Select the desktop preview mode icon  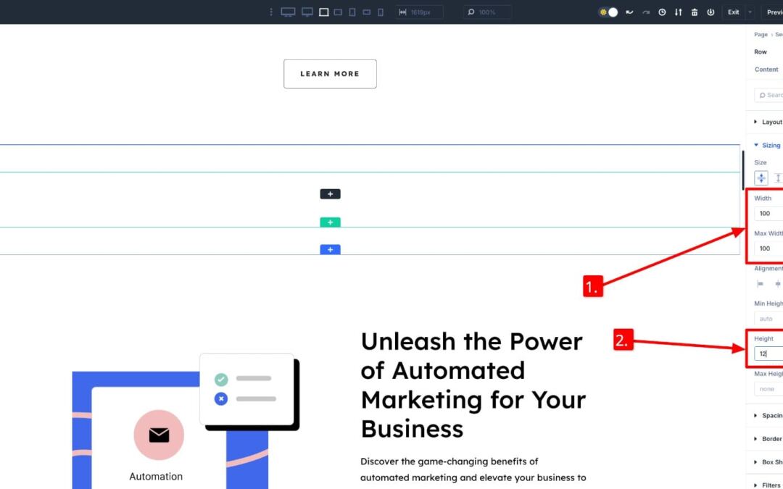(x=288, y=12)
